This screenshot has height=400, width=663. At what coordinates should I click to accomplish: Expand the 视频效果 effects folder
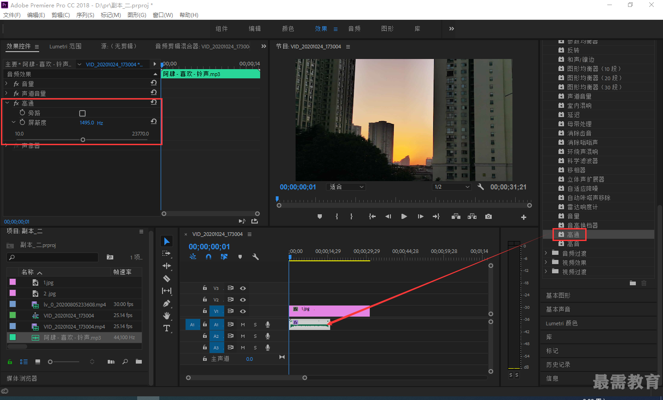point(546,262)
